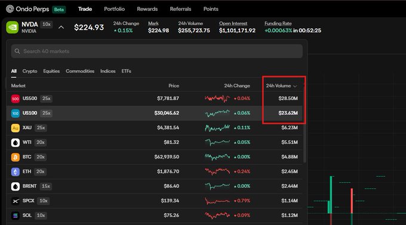Sort by 24h Volume column
406x225 pixels.
pyautogui.click(x=281, y=86)
